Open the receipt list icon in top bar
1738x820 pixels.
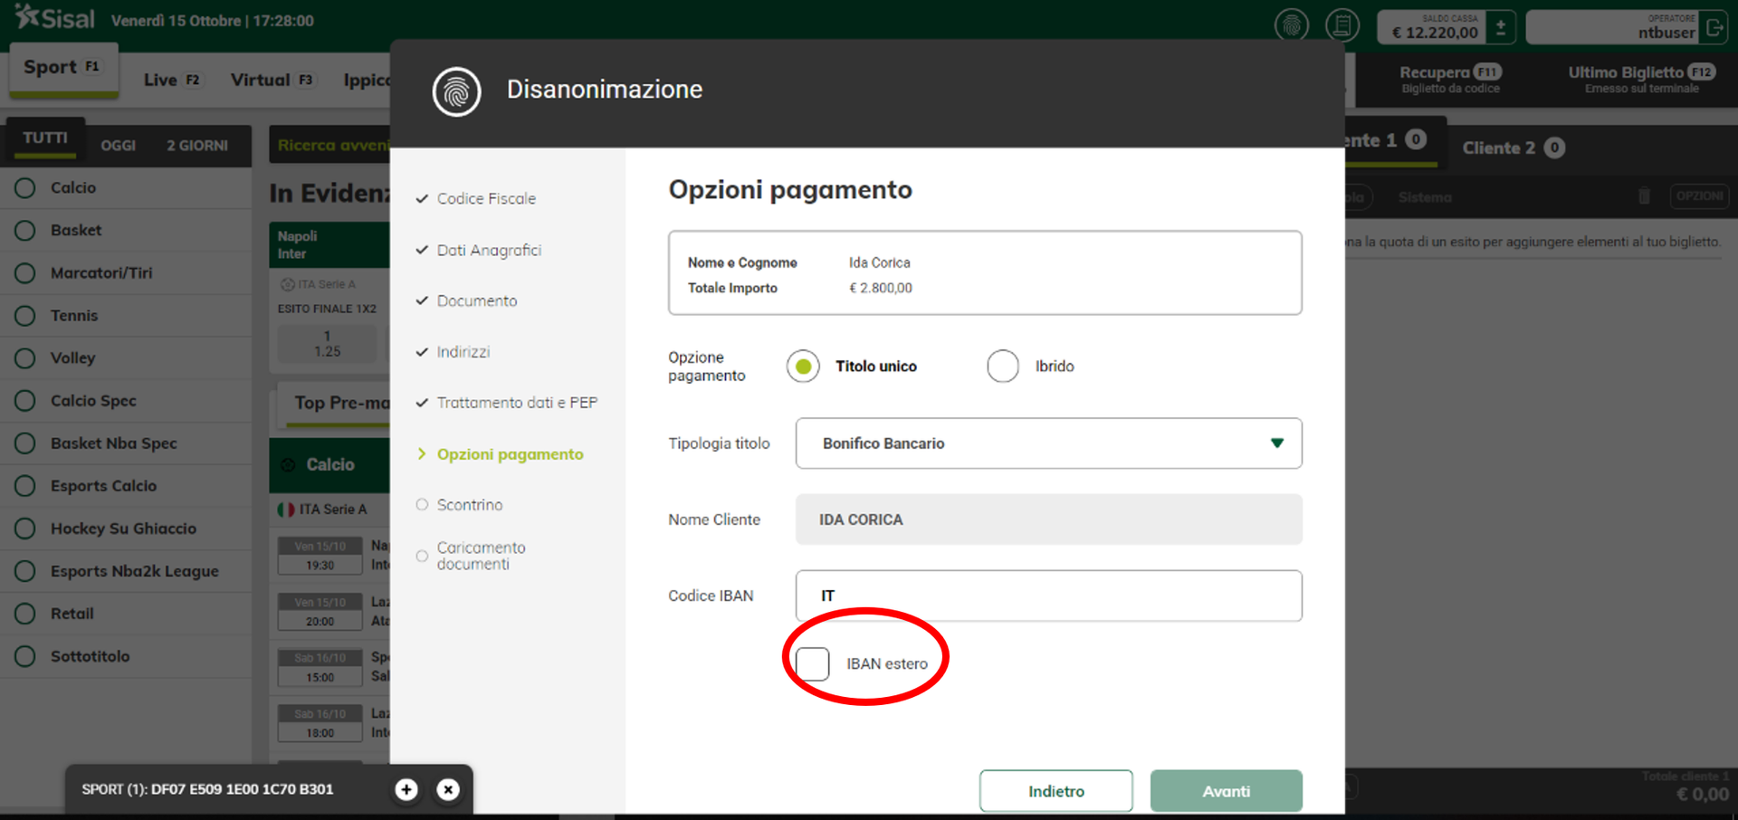coord(1342,25)
